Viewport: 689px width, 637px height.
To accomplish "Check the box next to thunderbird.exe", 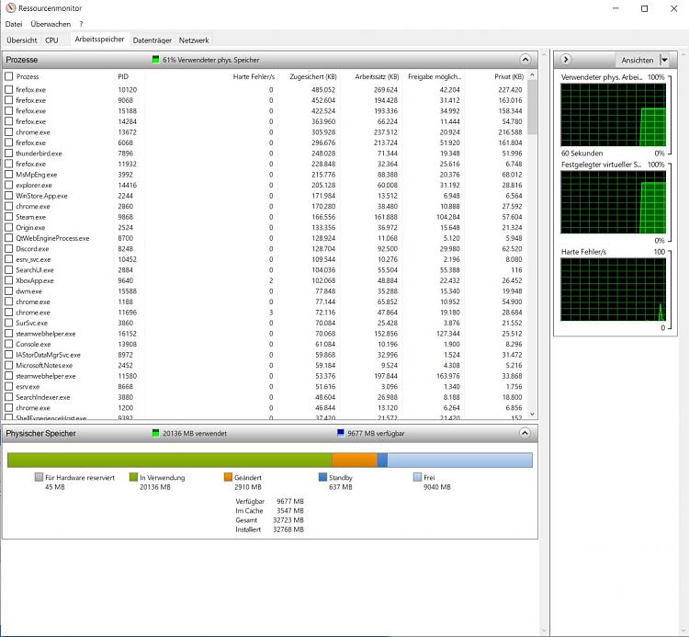I will [x=9, y=154].
